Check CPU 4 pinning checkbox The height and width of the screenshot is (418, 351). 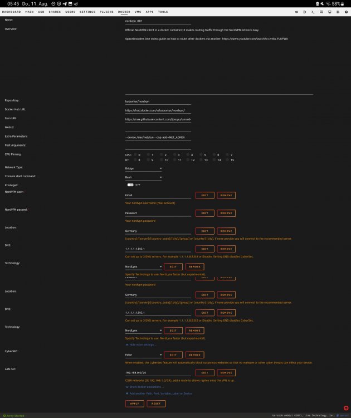[188, 154]
